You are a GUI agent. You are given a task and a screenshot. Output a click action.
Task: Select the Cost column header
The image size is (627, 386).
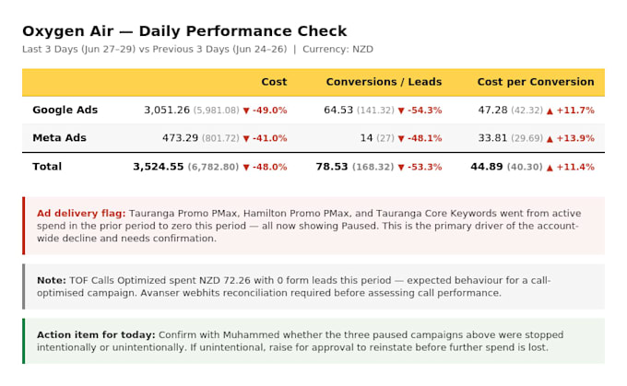pyautogui.click(x=274, y=82)
